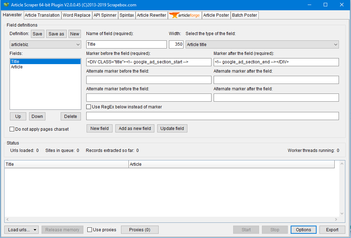Focus second Alternate marker before the field box
The image size is (351, 238).
149,97
